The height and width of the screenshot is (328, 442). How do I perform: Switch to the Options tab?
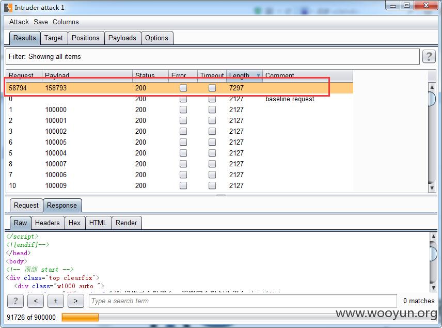pos(157,38)
